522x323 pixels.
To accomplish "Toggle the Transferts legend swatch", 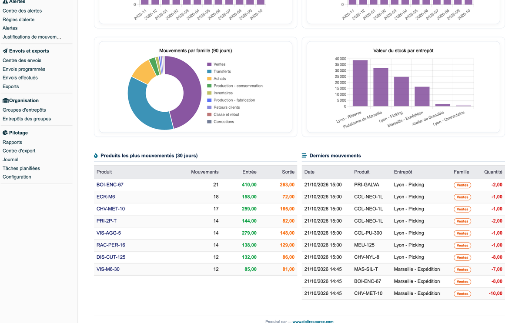I will point(209,71).
